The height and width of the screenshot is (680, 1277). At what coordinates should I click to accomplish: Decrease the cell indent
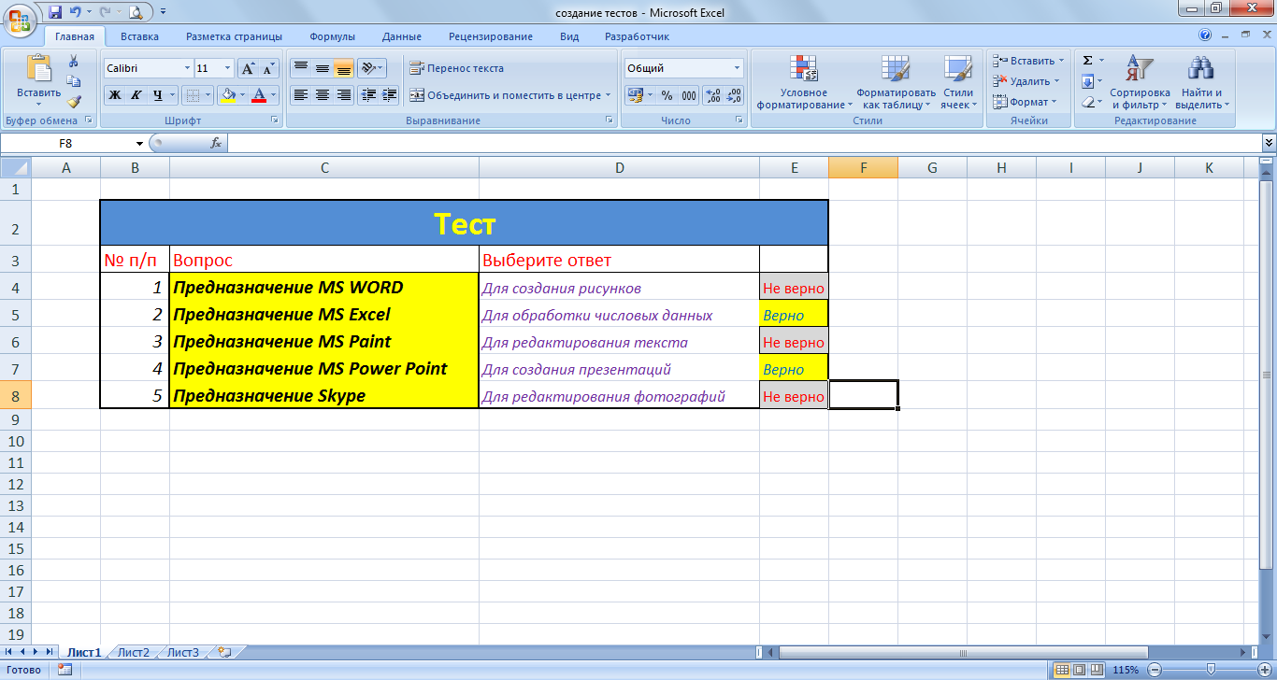[x=368, y=94]
